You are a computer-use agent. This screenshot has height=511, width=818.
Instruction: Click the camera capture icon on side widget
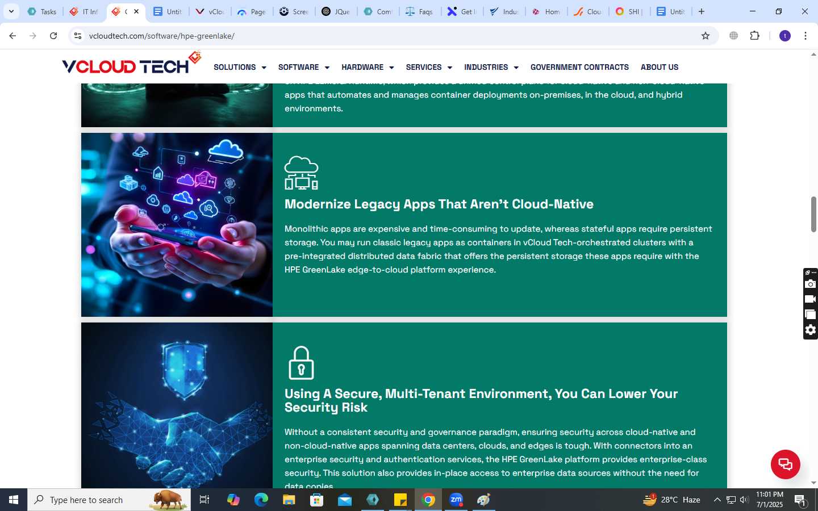point(811,284)
